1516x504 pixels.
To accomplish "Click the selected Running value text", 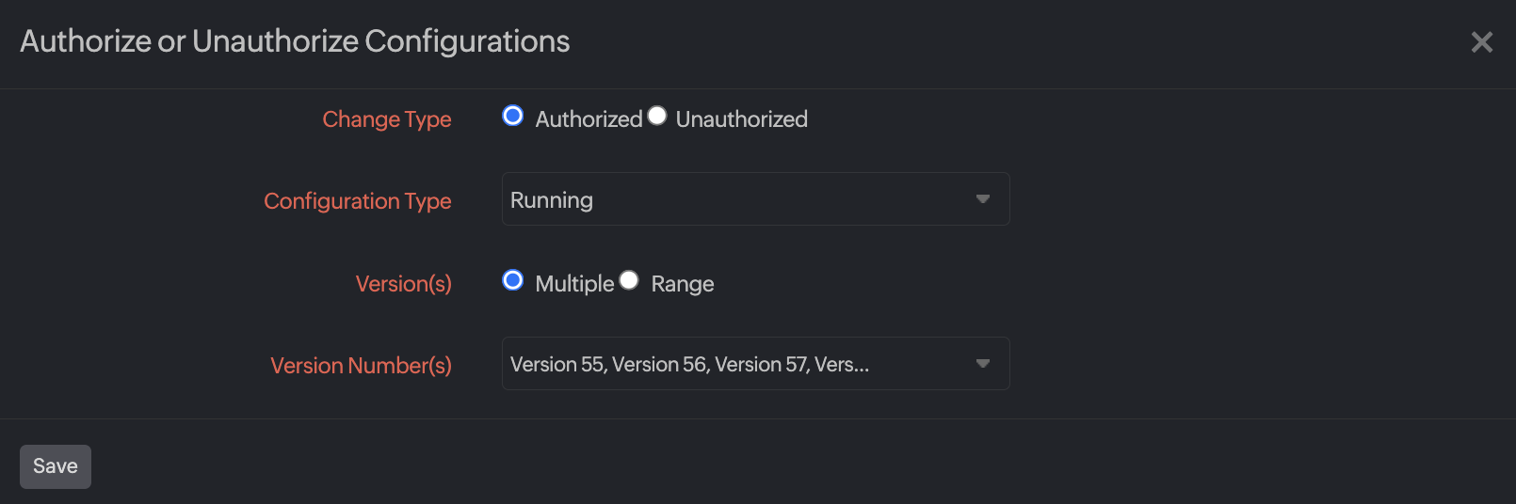I will click(552, 200).
